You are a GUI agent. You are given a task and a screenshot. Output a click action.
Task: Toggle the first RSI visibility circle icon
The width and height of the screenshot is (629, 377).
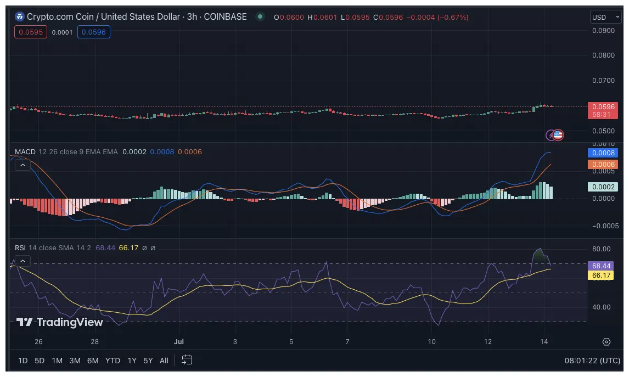point(145,248)
